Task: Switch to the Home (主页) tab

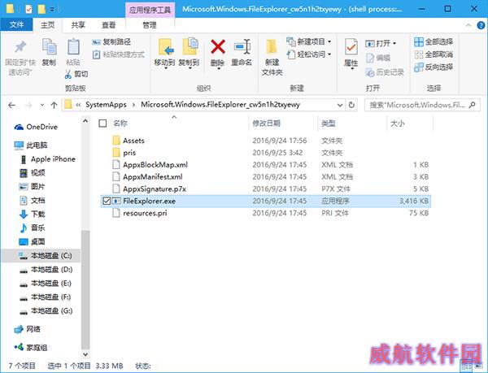Action: 48,25
